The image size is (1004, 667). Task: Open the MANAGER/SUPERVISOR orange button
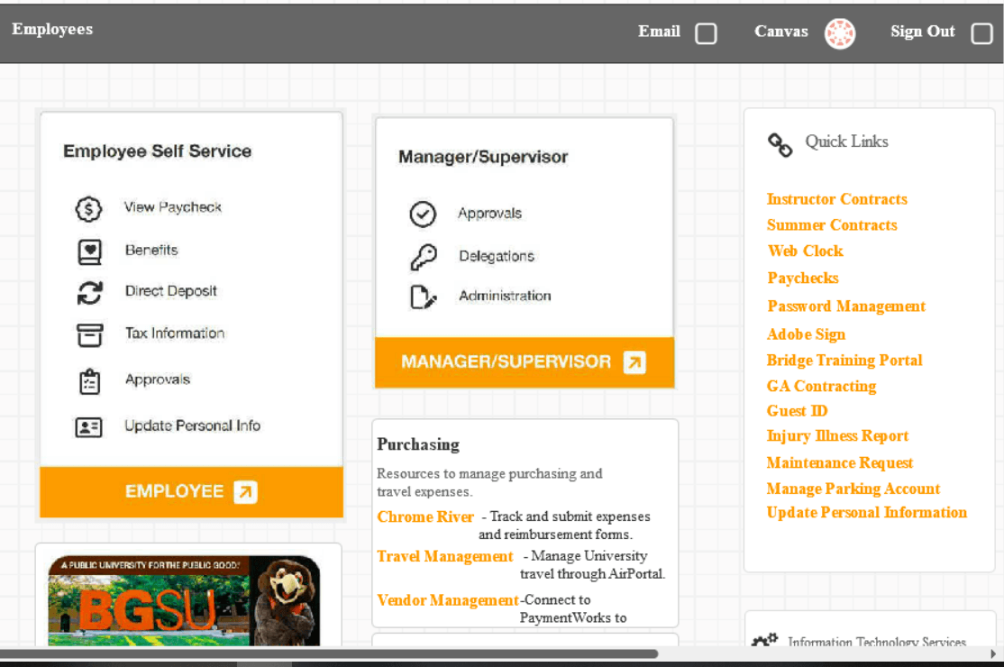524,362
